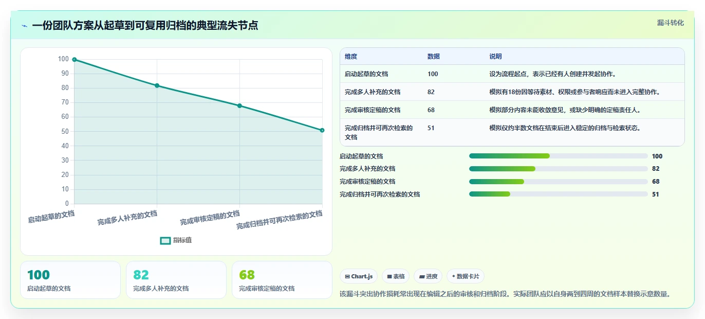
Task: Click the footer note starting 该漏斗突出协作损耗
Action: 506,294
